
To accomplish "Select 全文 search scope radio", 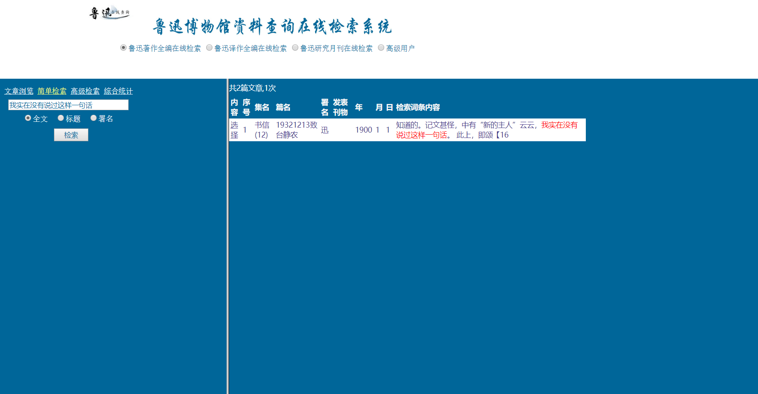I will pos(28,118).
